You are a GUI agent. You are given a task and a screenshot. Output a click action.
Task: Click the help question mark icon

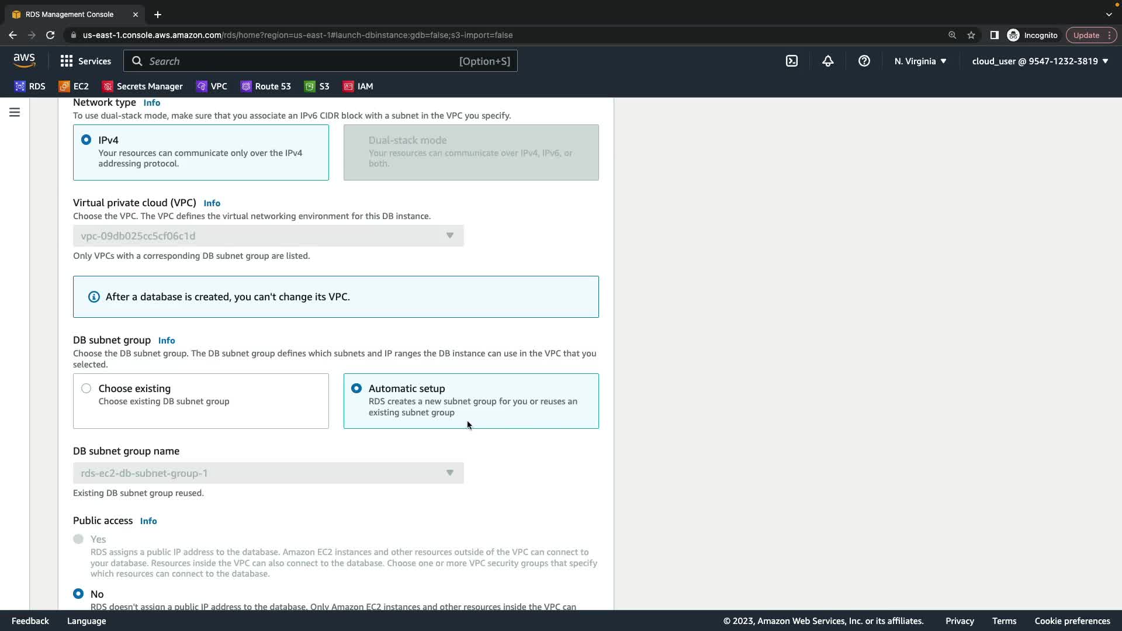[864, 61]
